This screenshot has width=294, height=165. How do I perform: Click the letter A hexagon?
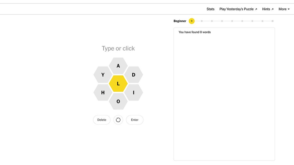tap(118, 66)
